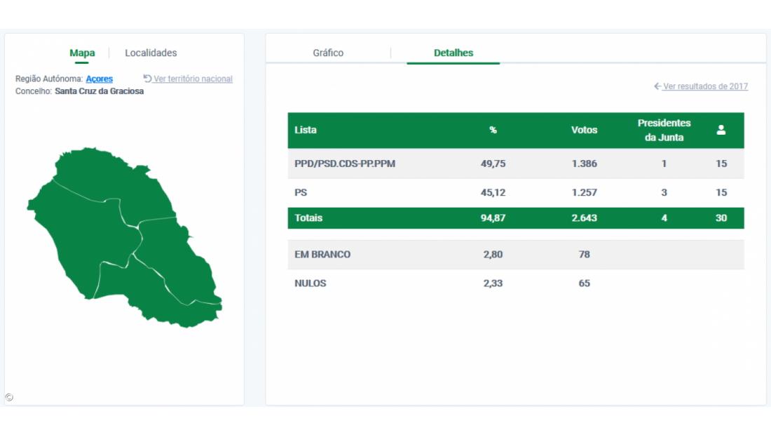Select the western parish on the map
Screen dimensions: 771x435
tap(77, 225)
